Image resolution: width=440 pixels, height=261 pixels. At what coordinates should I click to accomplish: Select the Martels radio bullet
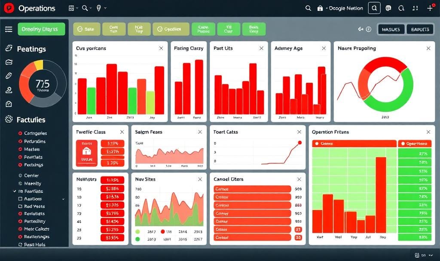pyautogui.click(x=20, y=149)
